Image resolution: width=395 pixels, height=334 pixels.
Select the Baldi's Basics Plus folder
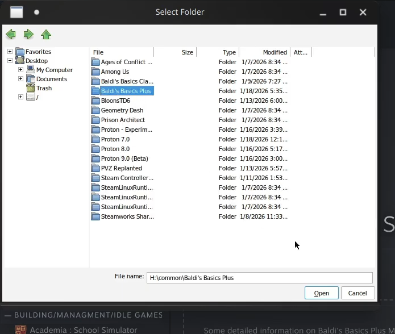126,91
